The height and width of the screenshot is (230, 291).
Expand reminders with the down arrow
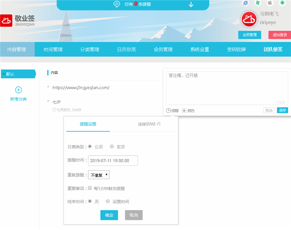[191, 4]
